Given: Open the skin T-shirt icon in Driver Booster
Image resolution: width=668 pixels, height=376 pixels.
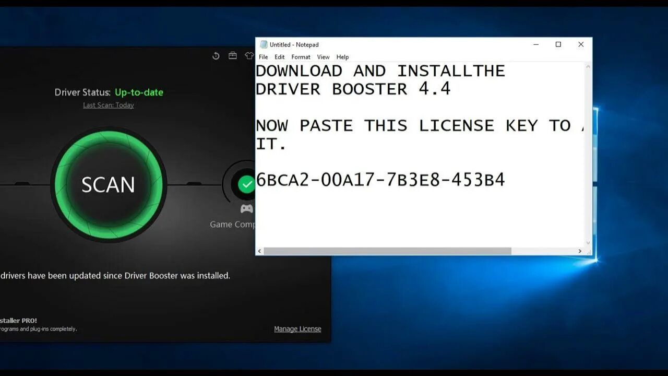Looking at the screenshot, I should [249, 56].
